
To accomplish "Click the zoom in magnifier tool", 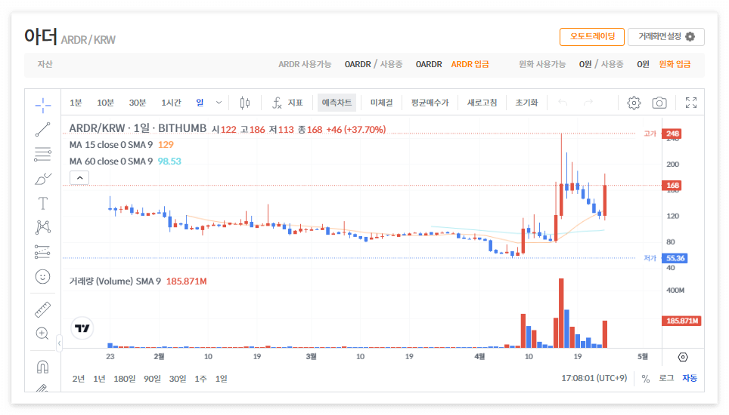I will 43,334.
